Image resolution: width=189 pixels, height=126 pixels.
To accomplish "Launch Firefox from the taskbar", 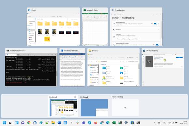I will 96,123.
